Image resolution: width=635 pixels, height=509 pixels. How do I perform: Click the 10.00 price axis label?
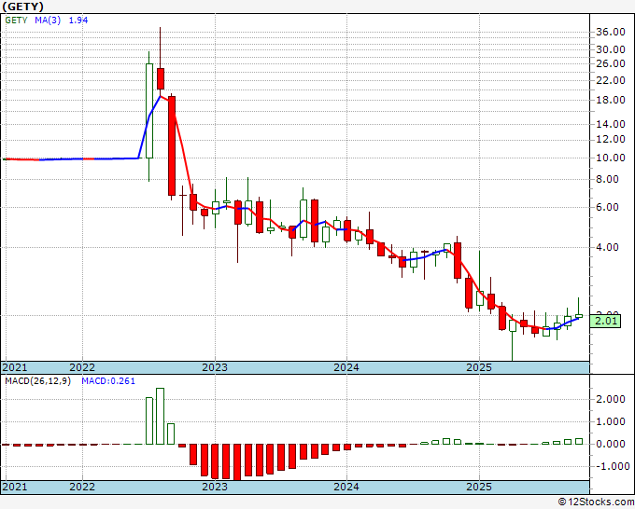pyautogui.click(x=611, y=158)
